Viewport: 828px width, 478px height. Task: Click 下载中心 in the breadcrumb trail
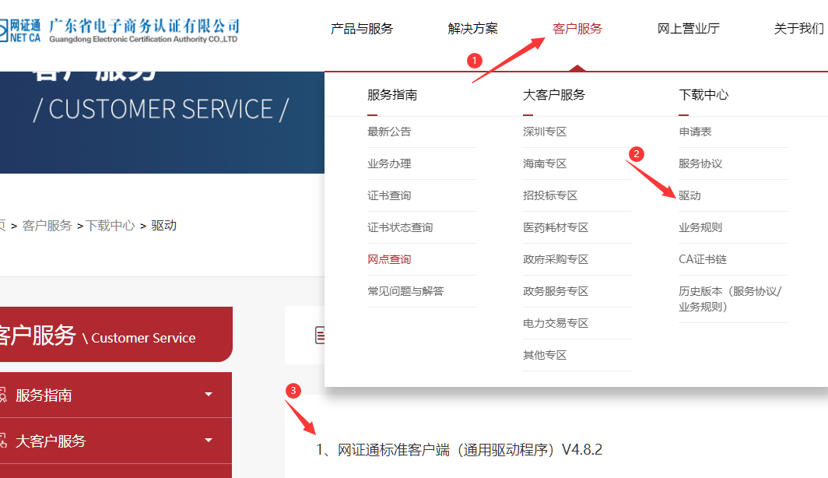click(110, 226)
